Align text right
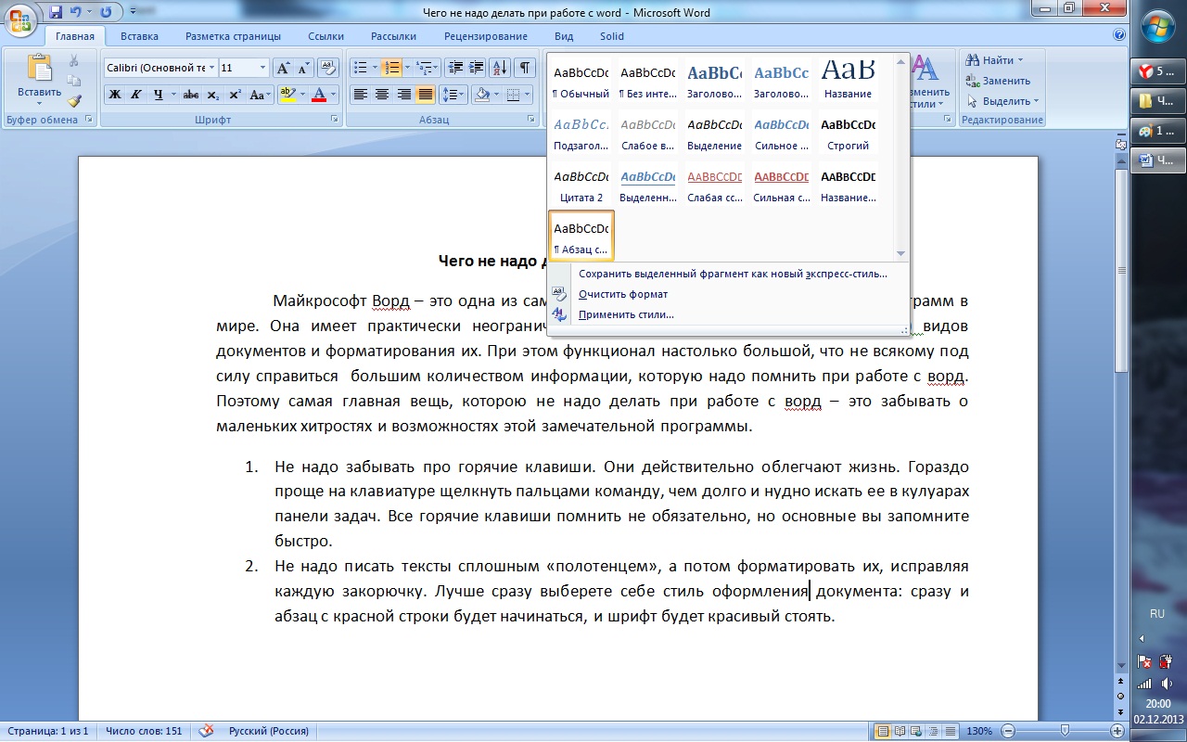The height and width of the screenshot is (742, 1187). (403, 95)
